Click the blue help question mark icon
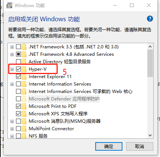 pyautogui.click(x=150, y=19)
